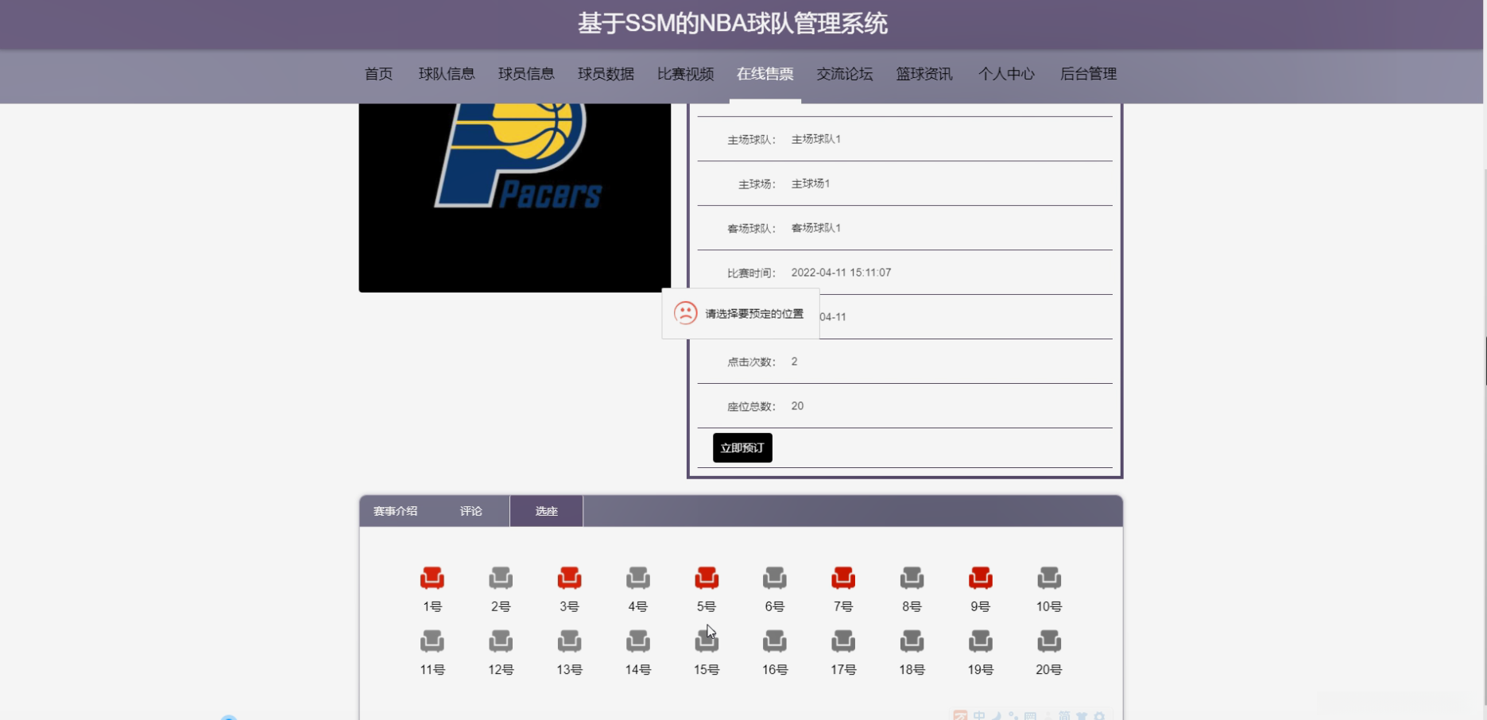
Task: Select seat 4号 icon
Action: [x=637, y=578]
